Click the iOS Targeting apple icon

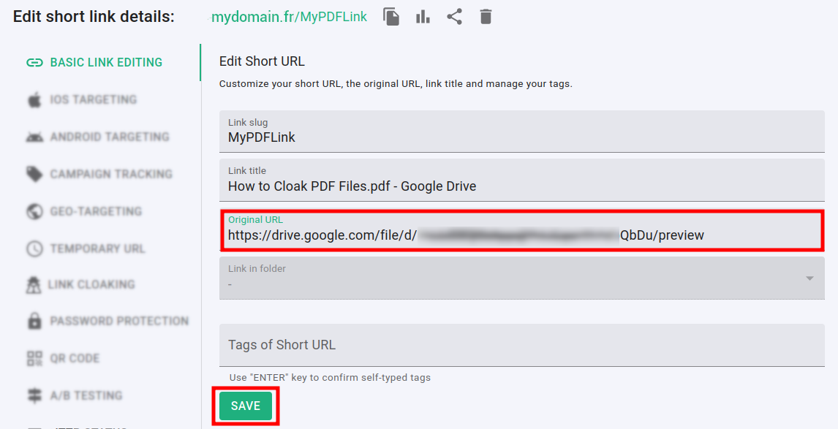(x=34, y=100)
